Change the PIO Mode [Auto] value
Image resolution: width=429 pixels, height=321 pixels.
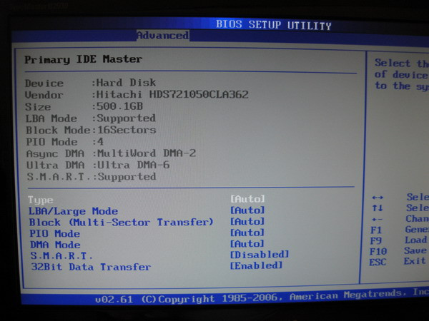[x=247, y=233]
